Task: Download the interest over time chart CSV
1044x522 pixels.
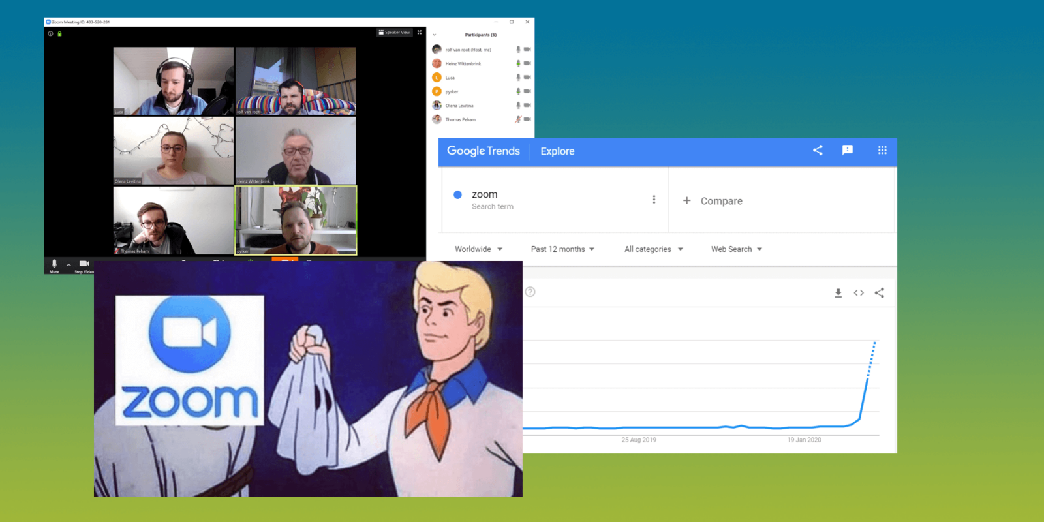Action: pyautogui.click(x=838, y=293)
